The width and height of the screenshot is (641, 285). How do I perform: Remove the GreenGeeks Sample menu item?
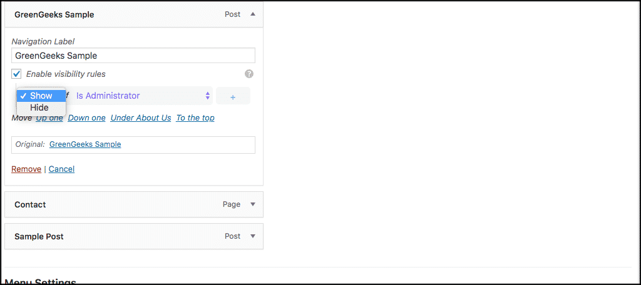pos(26,169)
